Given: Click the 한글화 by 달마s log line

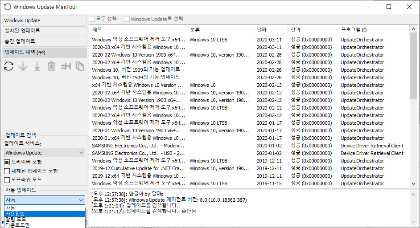Looking at the screenshot, I should [127, 194].
